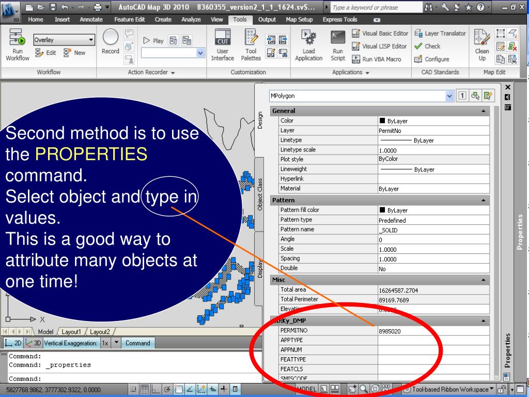This screenshot has height=397, width=529.
Task: Switch to the Home ribbon tab
Action: pos(36,20)
